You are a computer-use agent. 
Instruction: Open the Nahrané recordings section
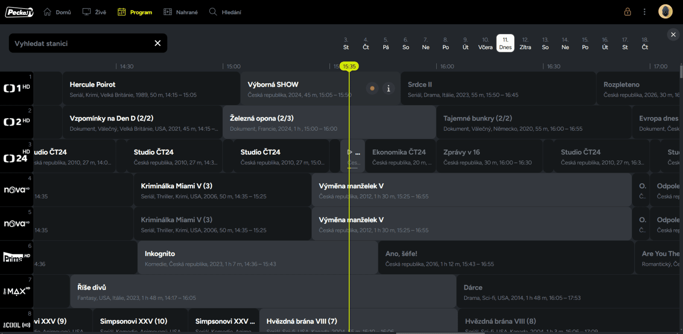click(181, 12)
